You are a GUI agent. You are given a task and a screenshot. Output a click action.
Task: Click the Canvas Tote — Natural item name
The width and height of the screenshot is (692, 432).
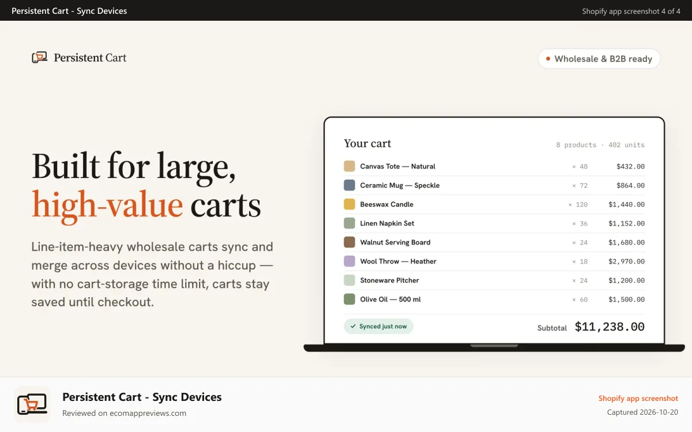[398, 166]
